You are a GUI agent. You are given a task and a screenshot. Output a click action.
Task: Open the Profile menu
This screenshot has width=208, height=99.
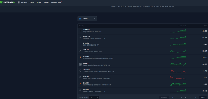(32, 2)
